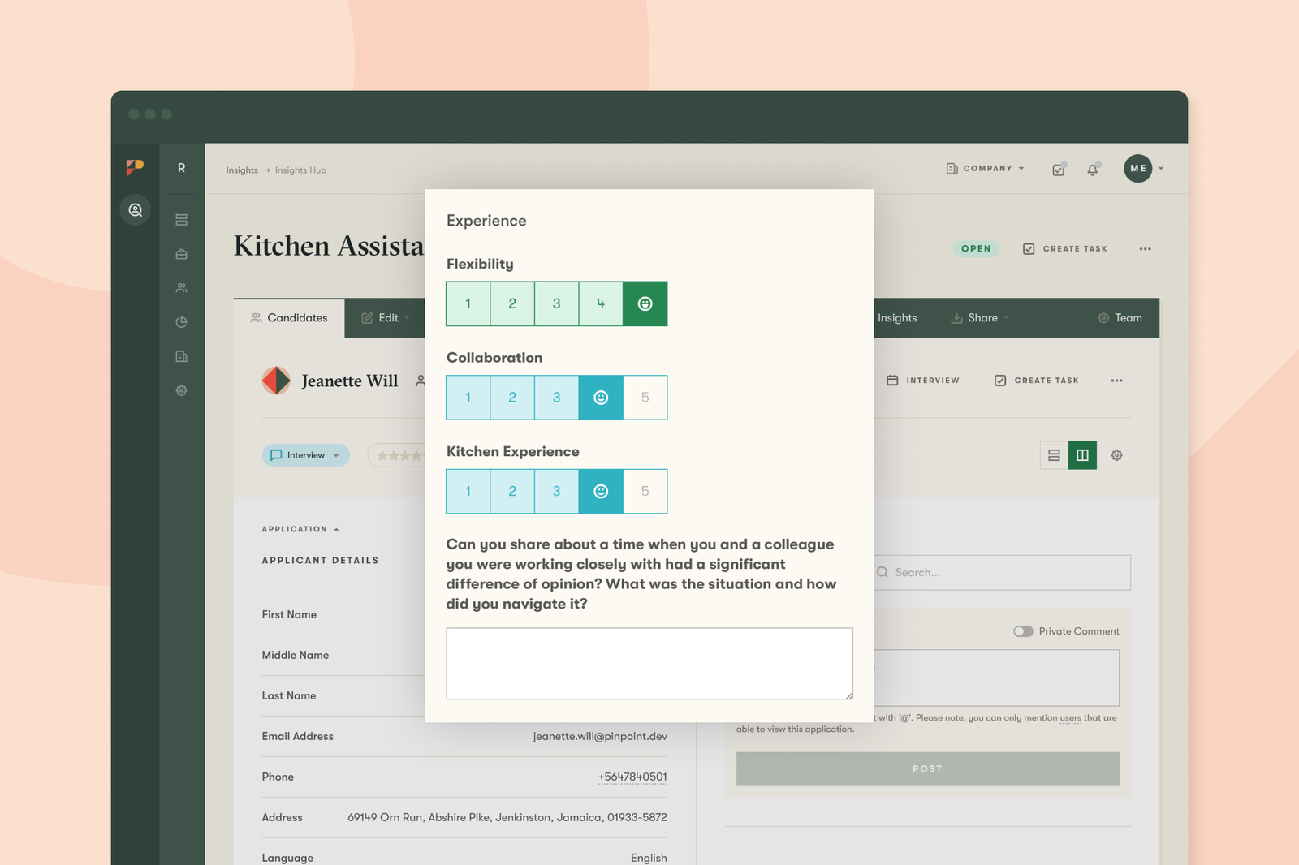This screenshot has width=1299, height=865.
Task: Open the Company dropdown menu
Action: (986, 169)
